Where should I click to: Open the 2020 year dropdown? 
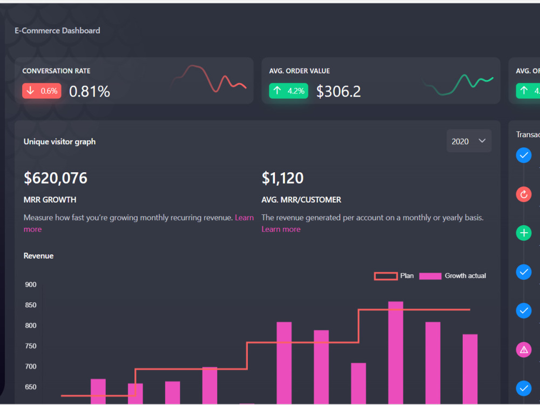click(469, 141)
